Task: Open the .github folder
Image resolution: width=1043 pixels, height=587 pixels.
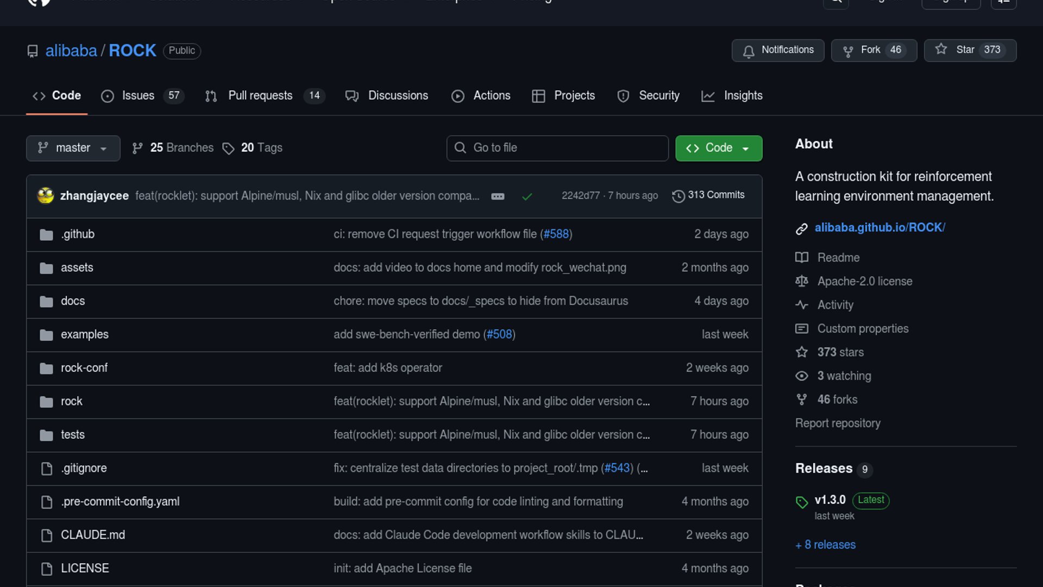Action: (x=78, y=234)
